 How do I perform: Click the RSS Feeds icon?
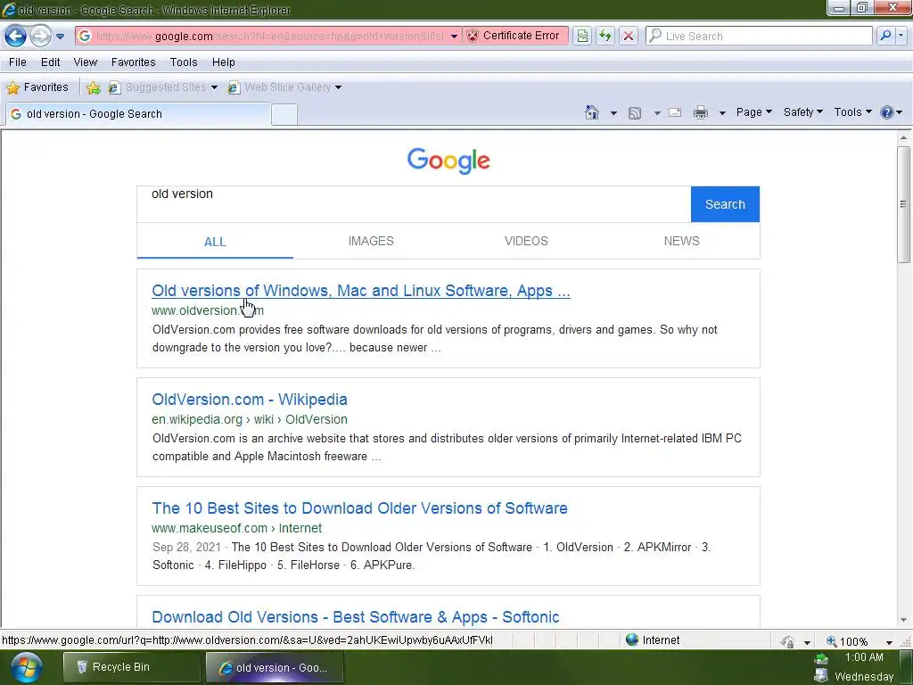coord(635,113)
